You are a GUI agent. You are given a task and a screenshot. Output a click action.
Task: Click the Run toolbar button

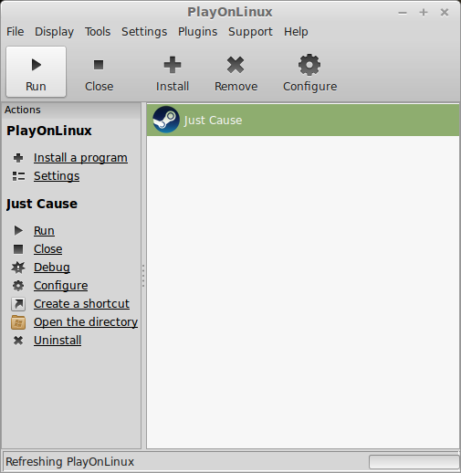36,72
